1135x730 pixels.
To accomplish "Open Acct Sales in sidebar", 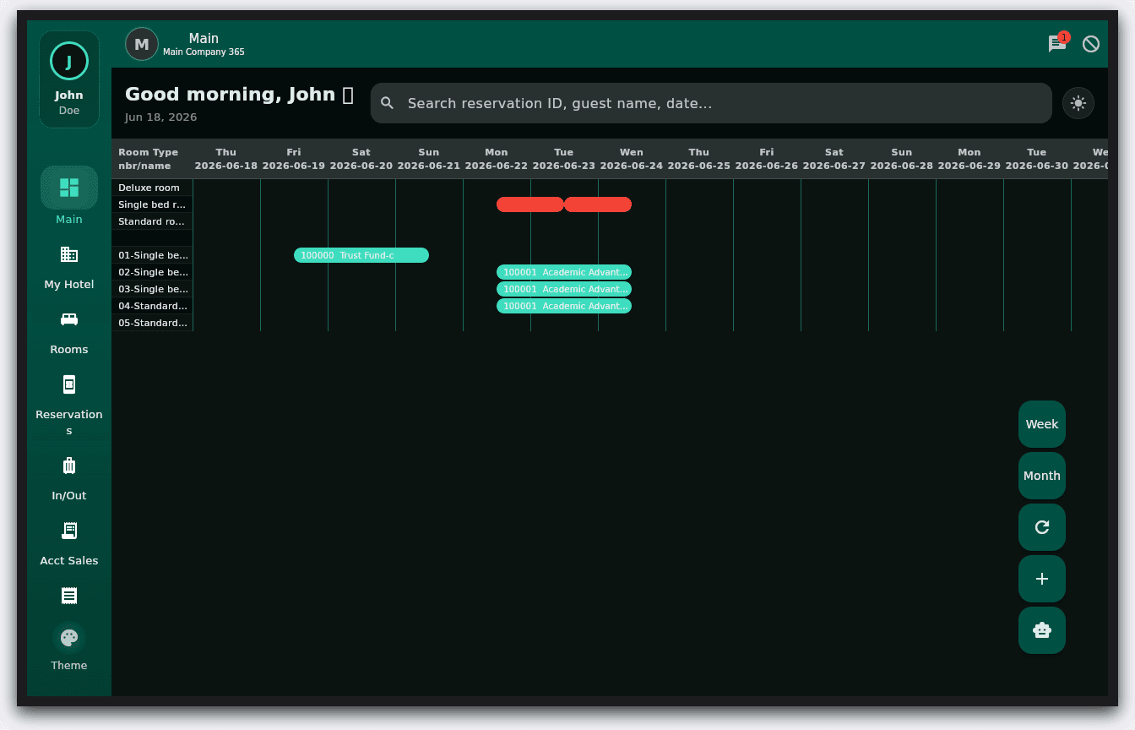I will [69, 531].
